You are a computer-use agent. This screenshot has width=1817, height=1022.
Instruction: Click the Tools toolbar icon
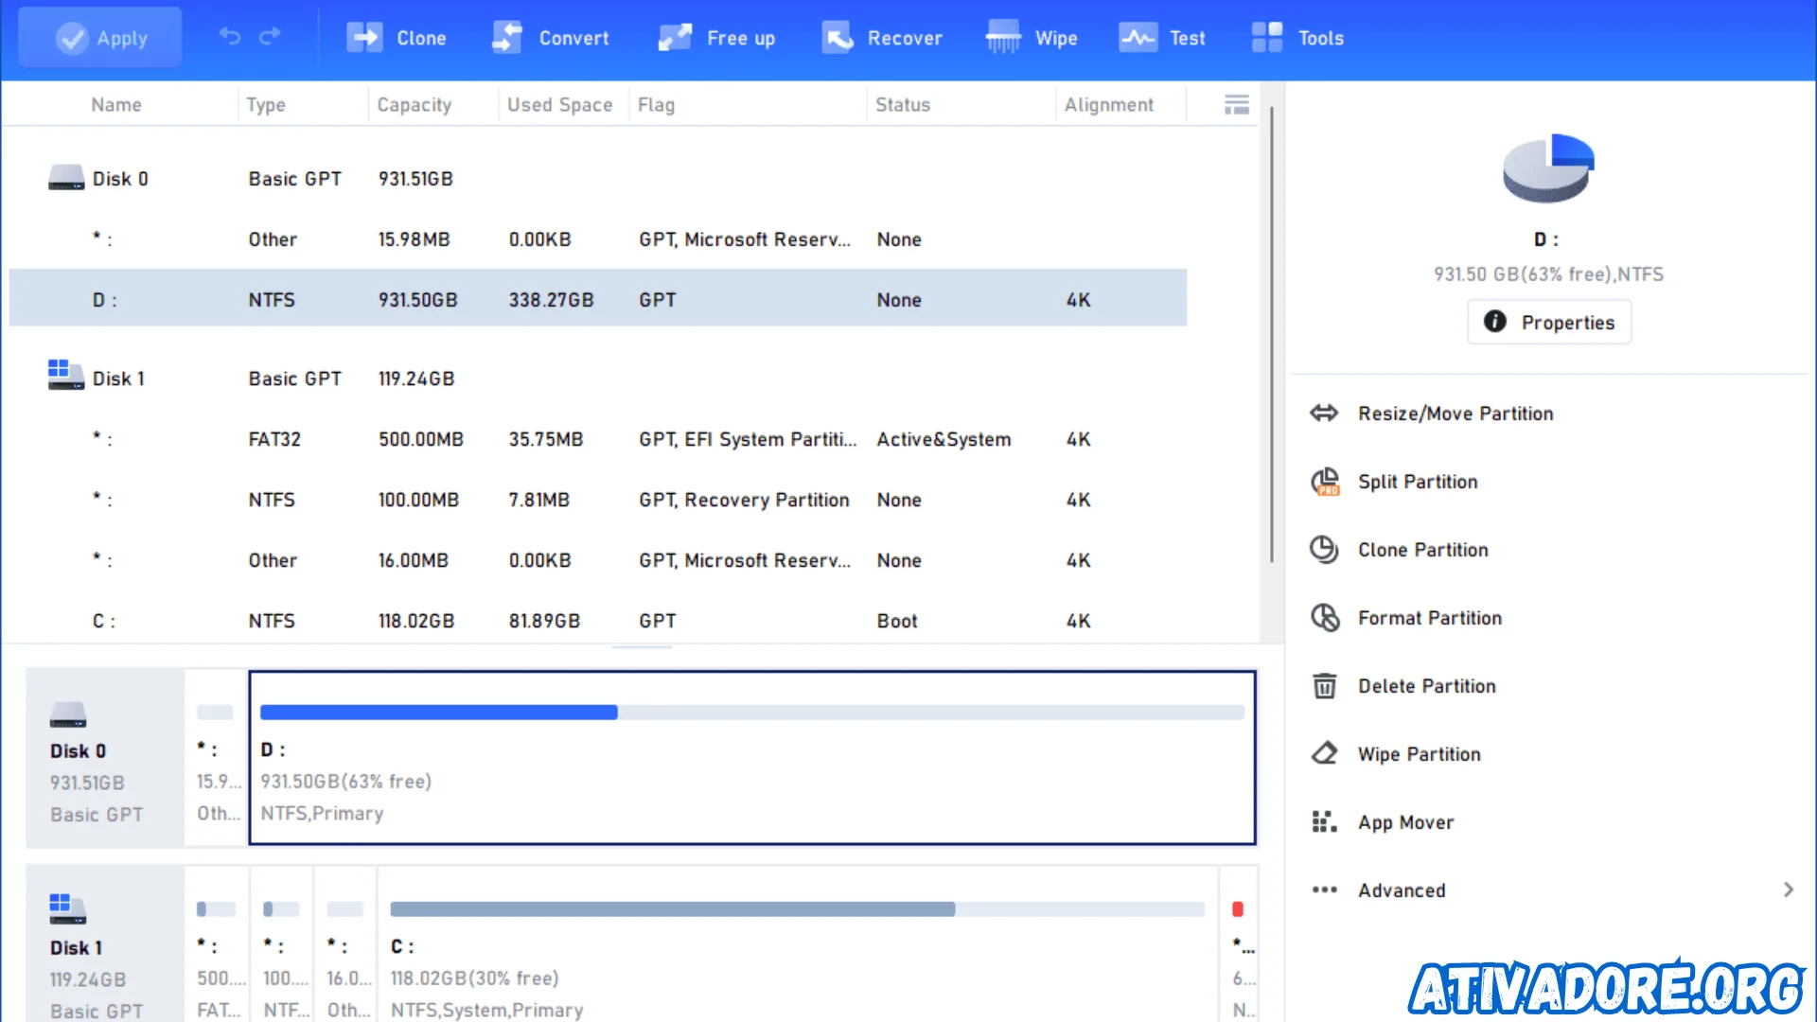click(x=1297, y=38)
